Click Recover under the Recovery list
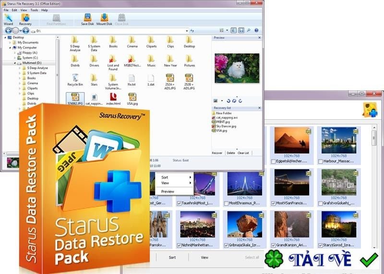 coord(217,153)
